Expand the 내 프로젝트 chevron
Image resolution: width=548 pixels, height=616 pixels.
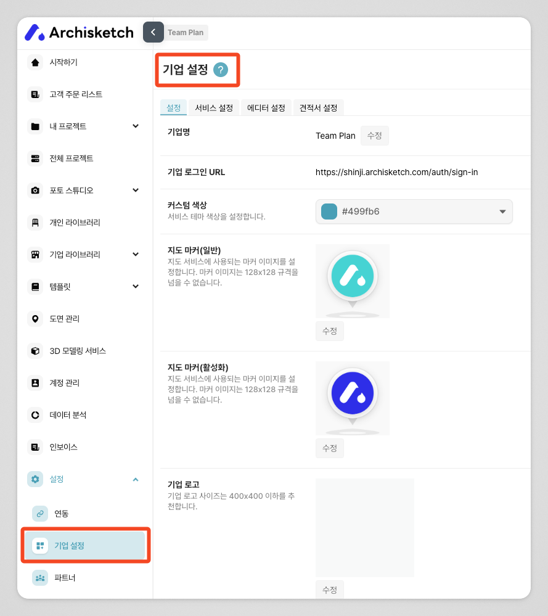click(136, 126)
